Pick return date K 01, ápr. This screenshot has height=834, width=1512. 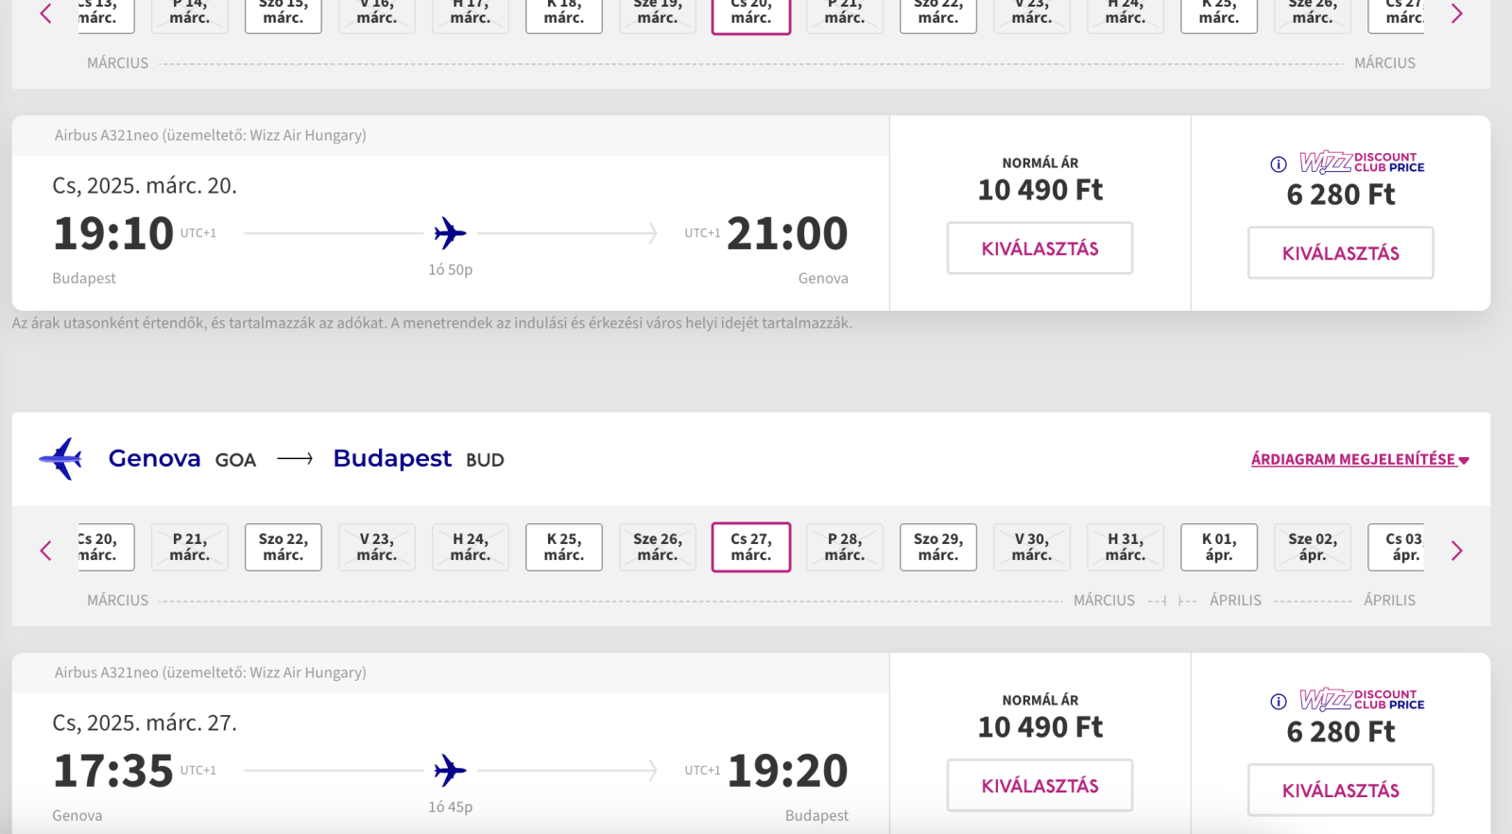click(1219, 547)
